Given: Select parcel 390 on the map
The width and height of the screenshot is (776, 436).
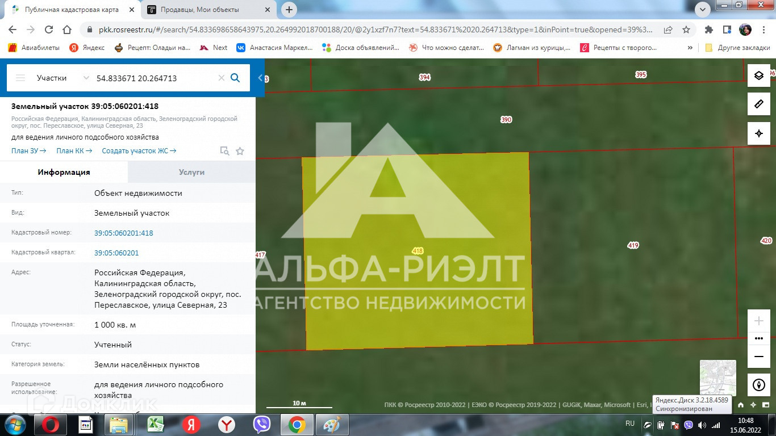Looking at the screenshot, I should 506,120.
